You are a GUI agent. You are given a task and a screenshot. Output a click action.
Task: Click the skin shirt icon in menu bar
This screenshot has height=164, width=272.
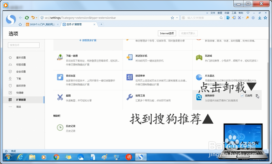(248, 13)
